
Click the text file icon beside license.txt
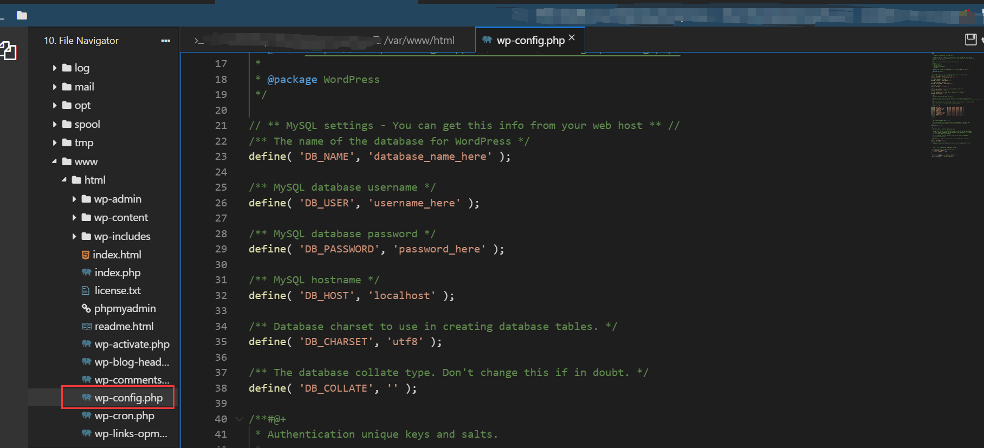[x=86, y=290]
